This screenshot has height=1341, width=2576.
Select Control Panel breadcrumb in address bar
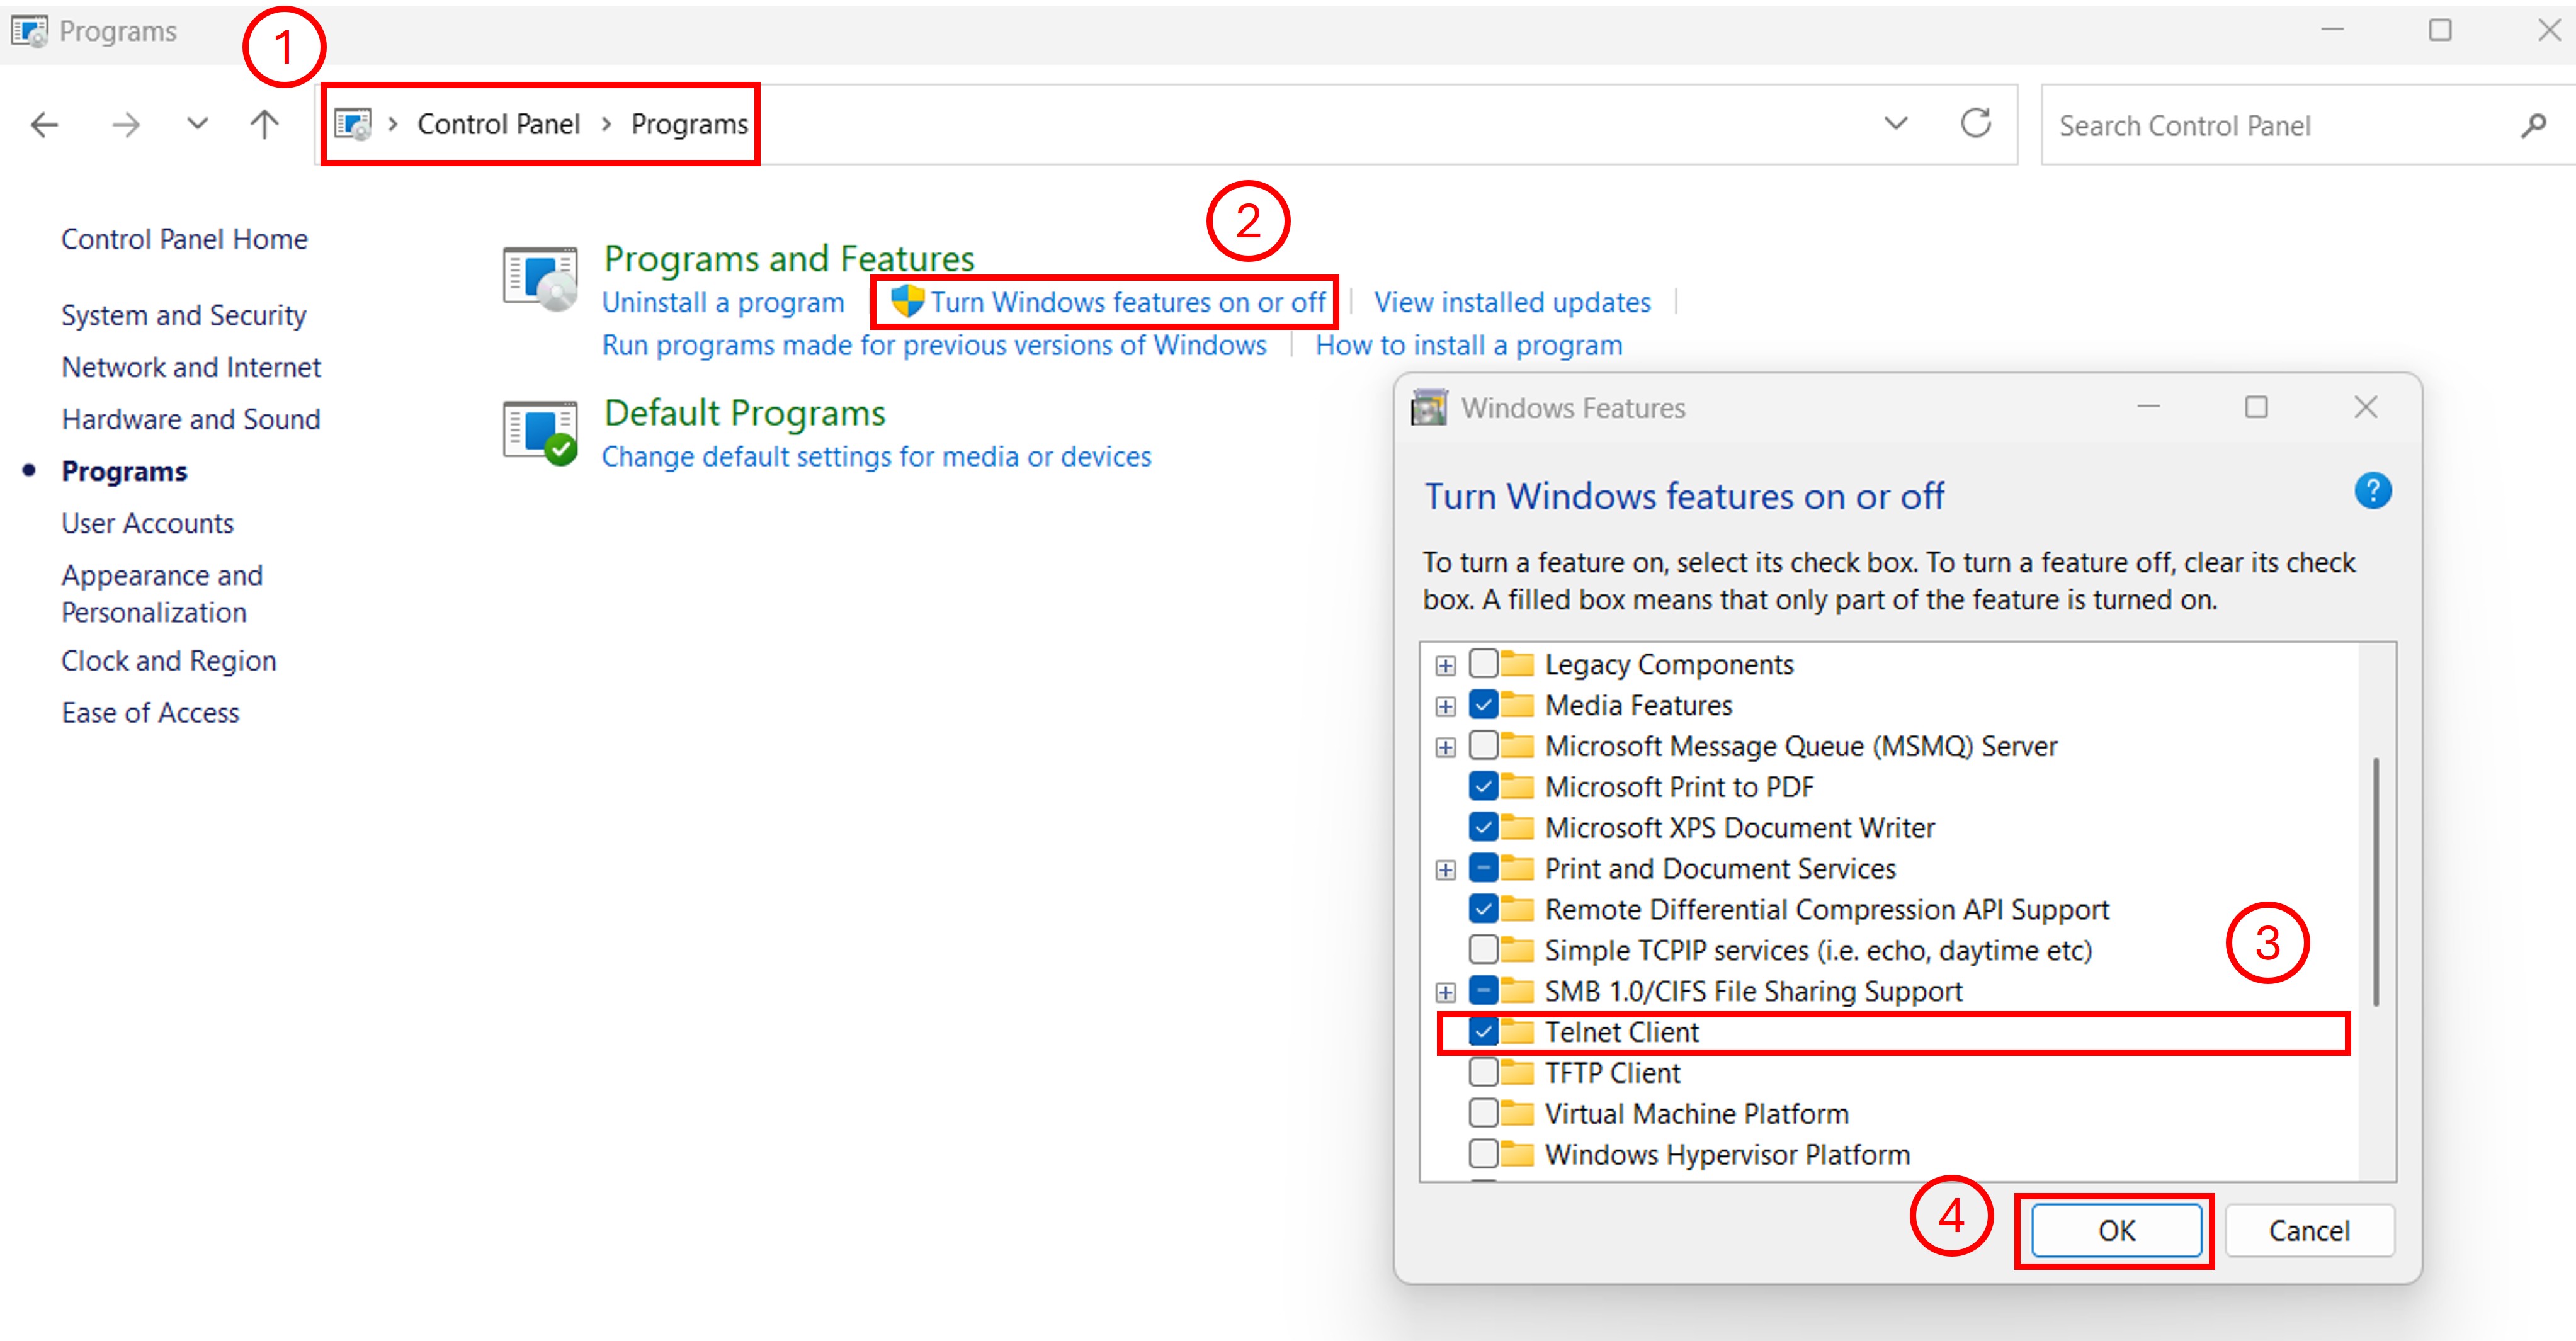[x=498, y=124]
